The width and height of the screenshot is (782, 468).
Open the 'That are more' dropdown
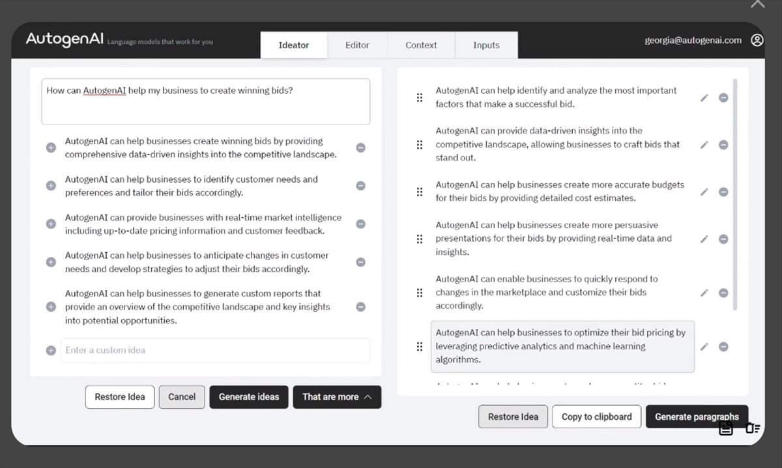337,397
